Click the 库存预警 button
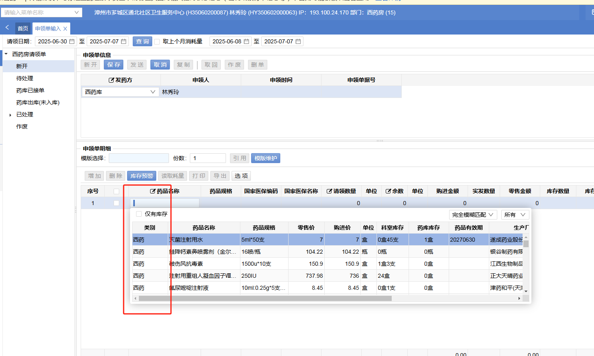 click(x=142, y=176)
